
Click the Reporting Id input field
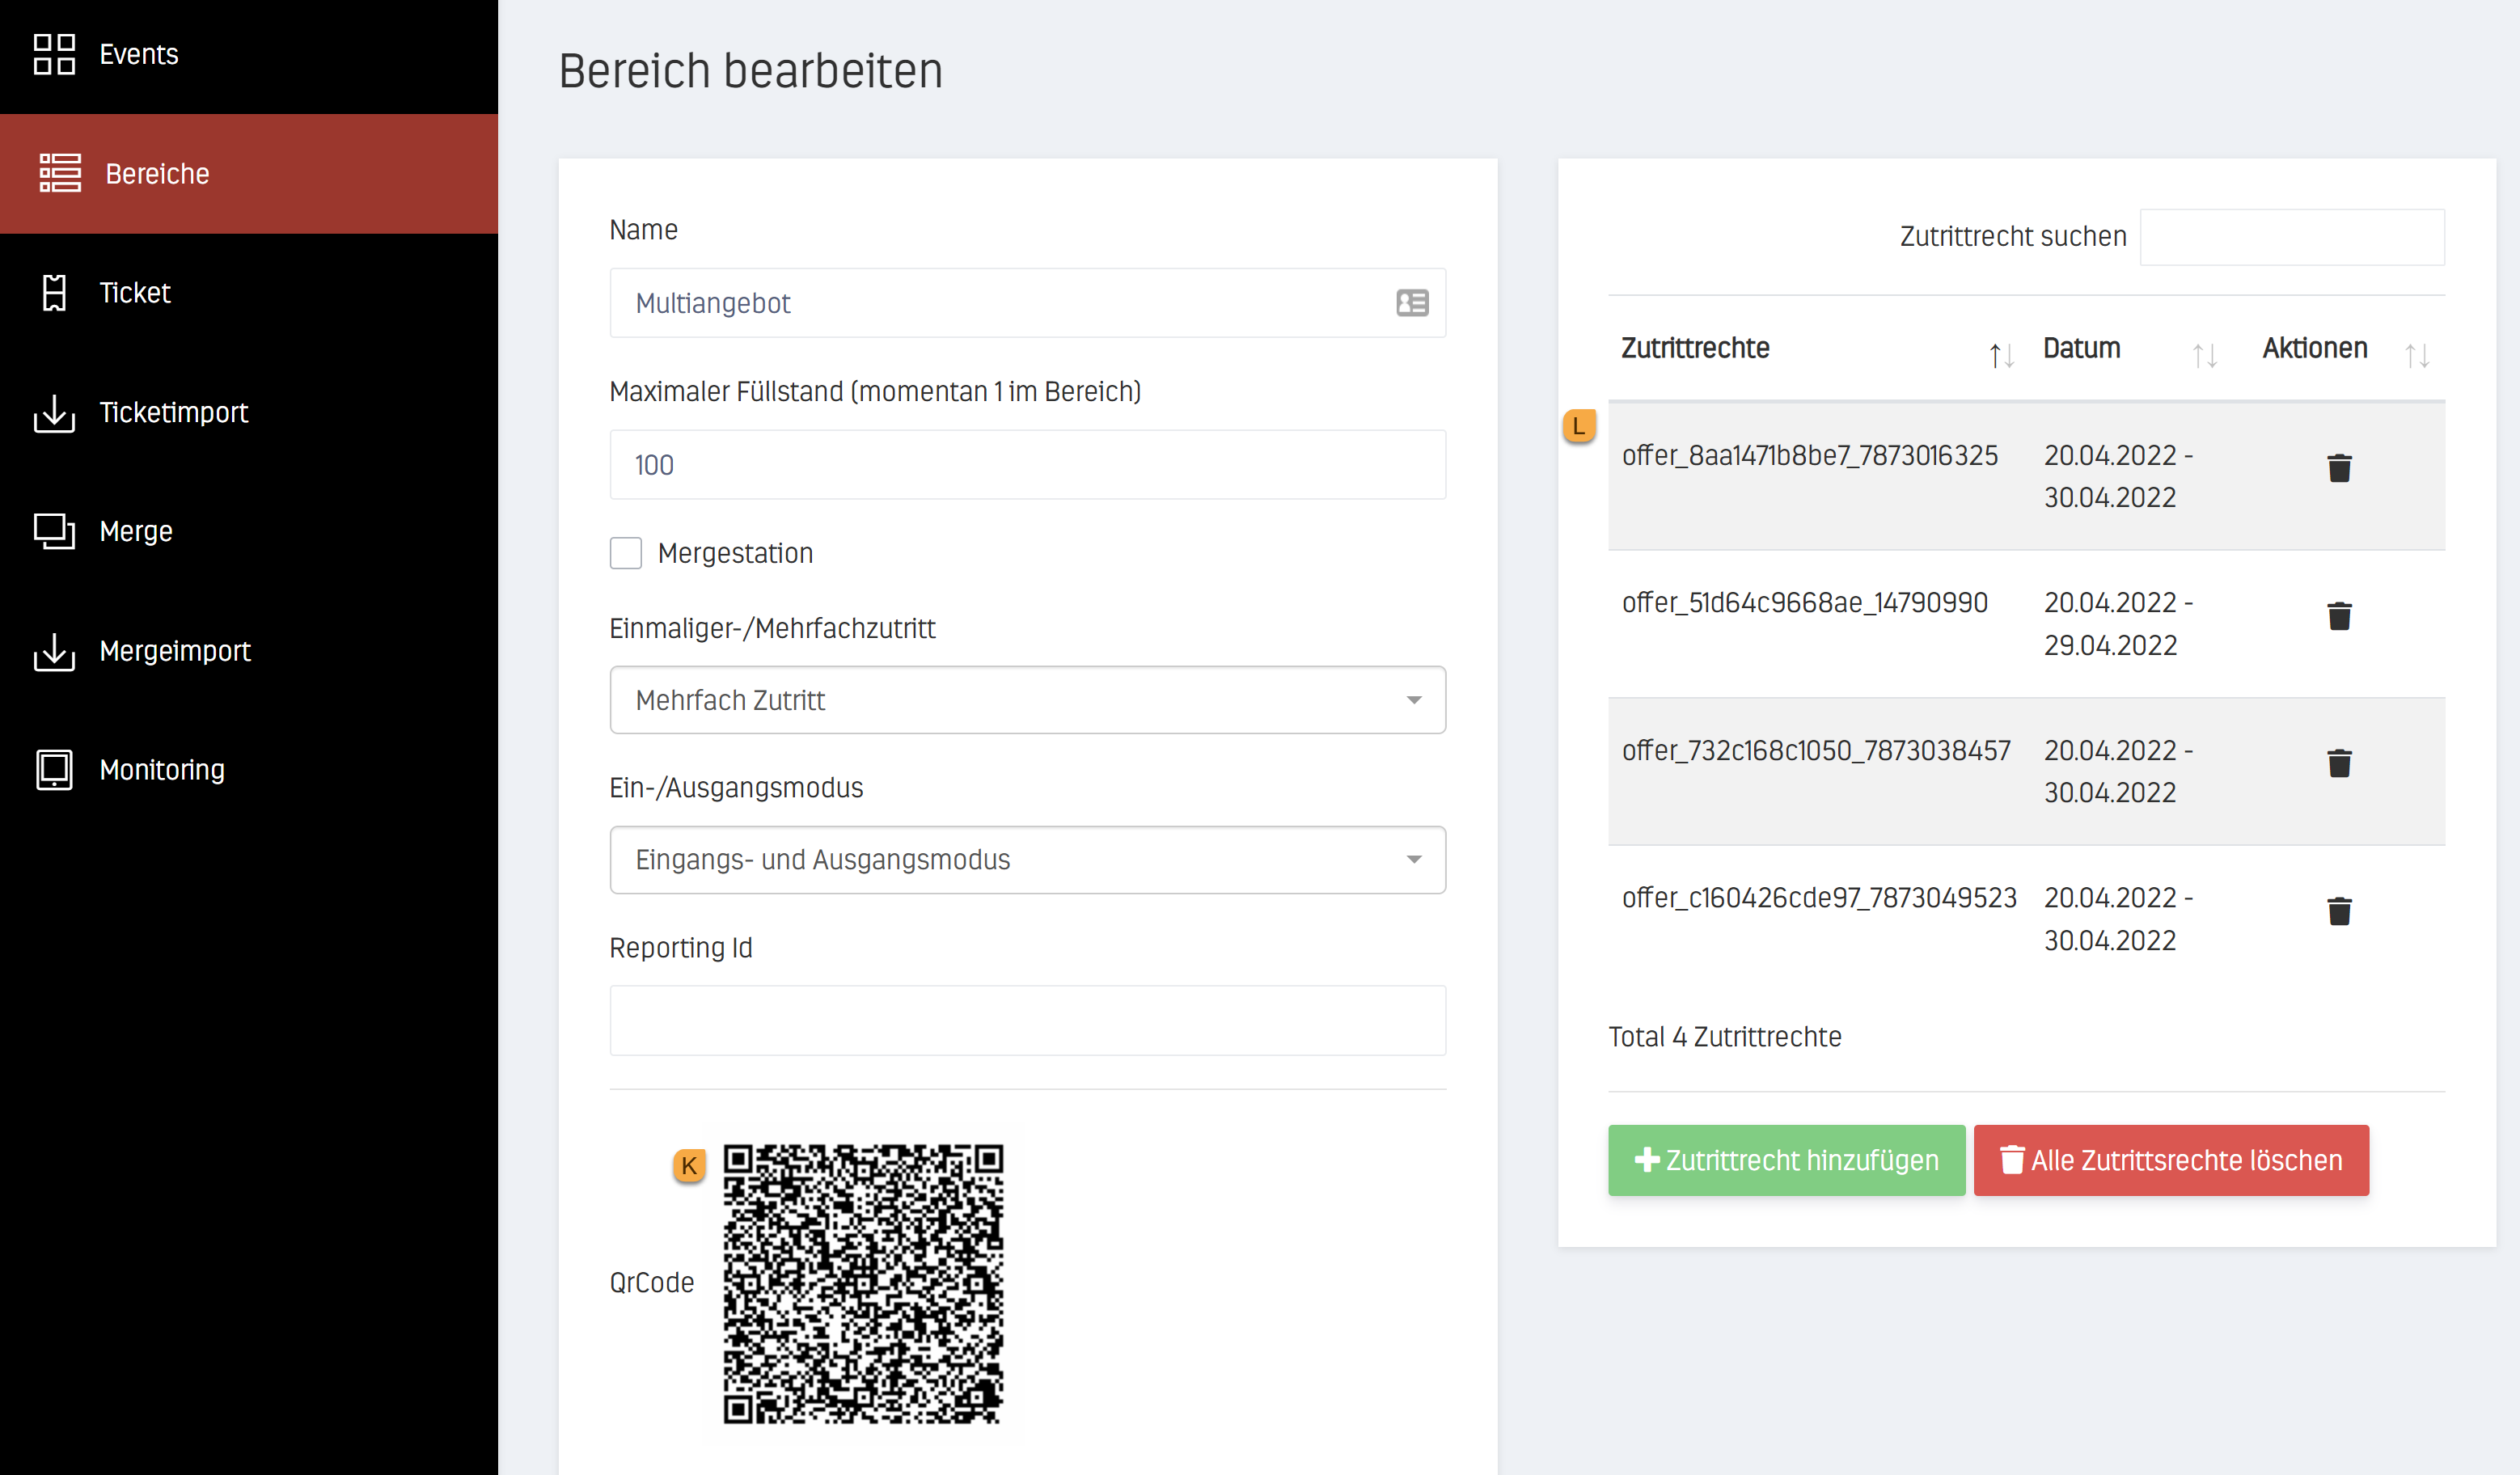tap(1027, 1020)
